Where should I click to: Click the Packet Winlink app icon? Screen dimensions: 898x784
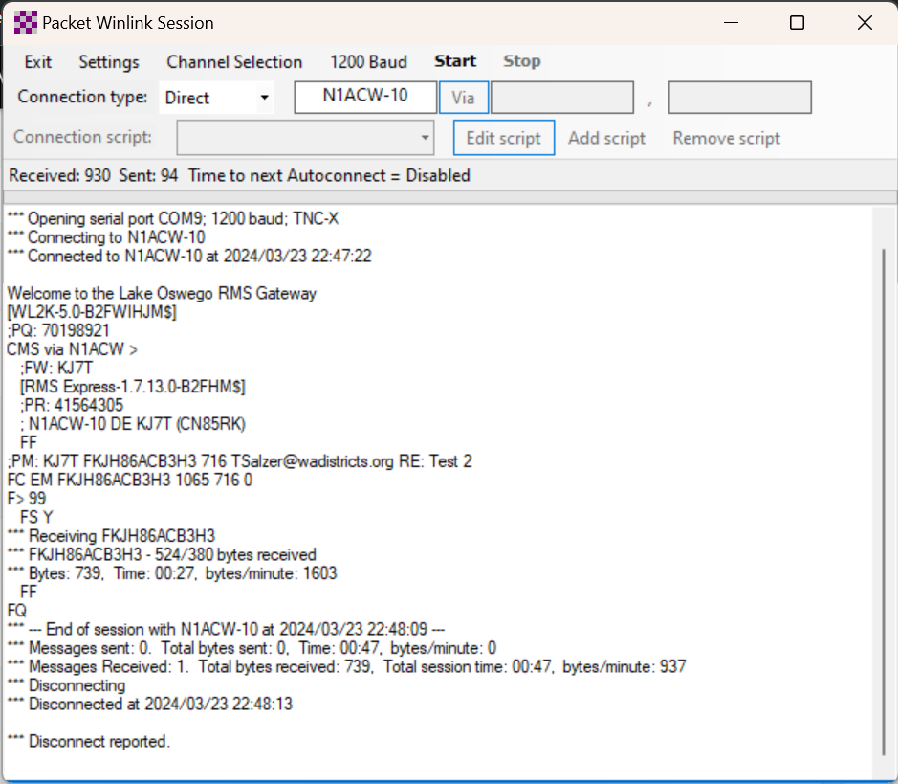pyautogui.click(x=27, y=23)
